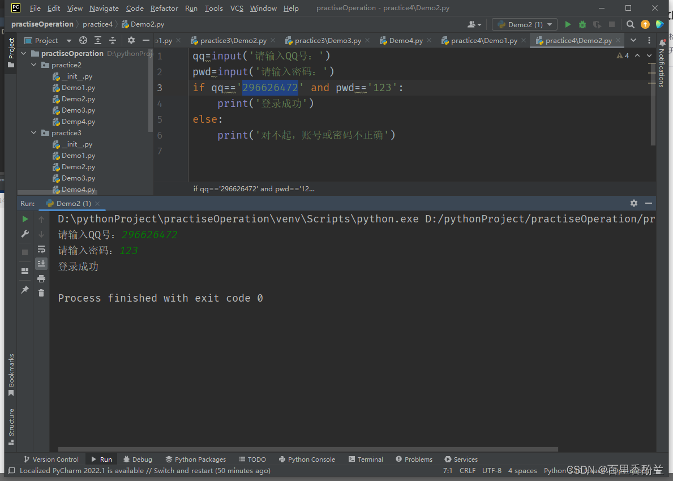Open the Notifications side panel
This screenshot has width=673, height=481.
(x=662, y=63)
